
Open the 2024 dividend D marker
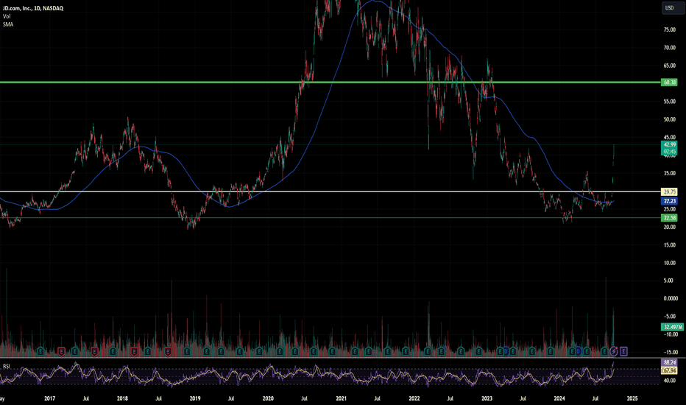[578, 351]
